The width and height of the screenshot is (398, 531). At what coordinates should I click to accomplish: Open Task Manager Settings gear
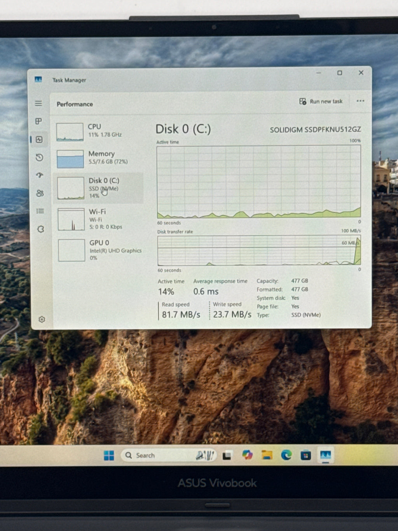(42, 319)
